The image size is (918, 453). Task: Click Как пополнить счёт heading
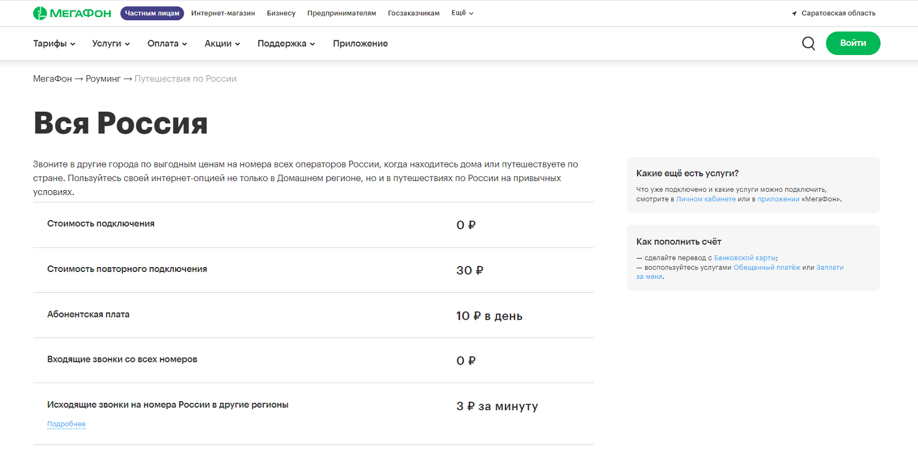pyautogui.click(x=679, y=241)
